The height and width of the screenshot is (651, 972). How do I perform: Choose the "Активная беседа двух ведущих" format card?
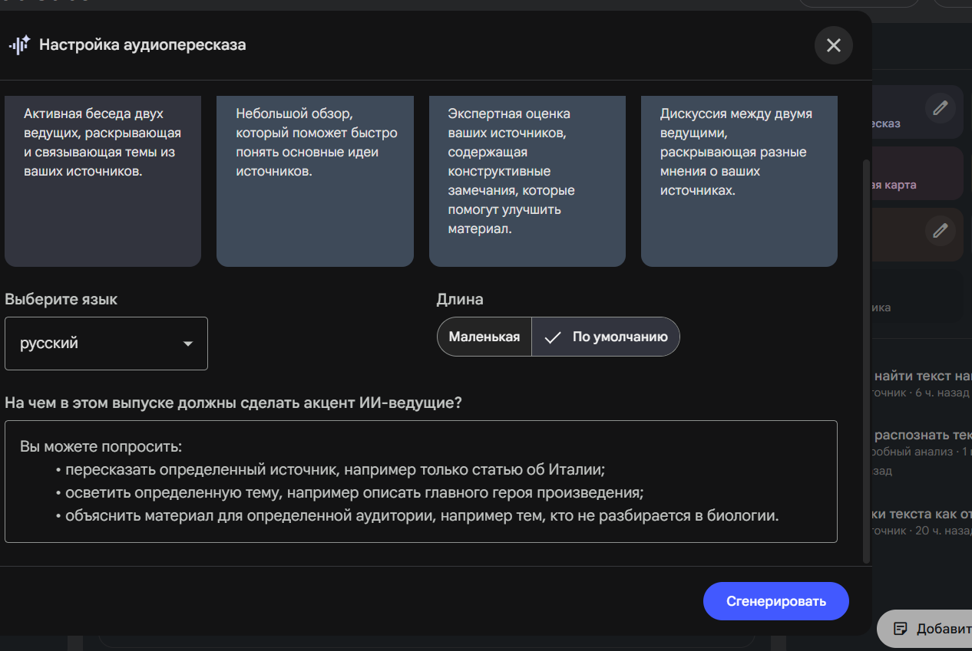[103, 181]
